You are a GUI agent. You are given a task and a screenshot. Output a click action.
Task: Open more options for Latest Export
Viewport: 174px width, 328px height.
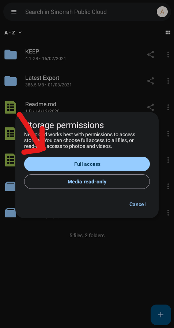[x=168, y=81]
